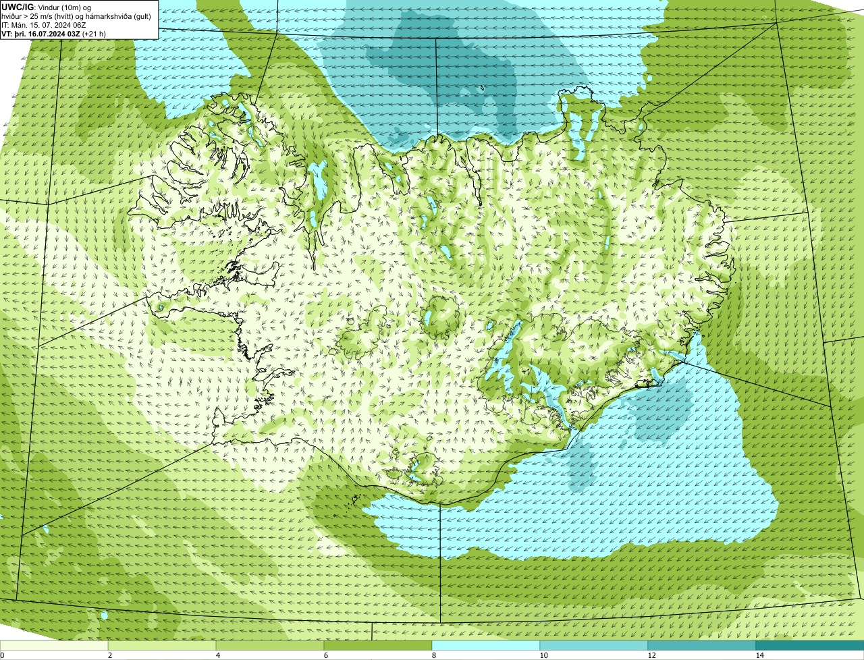Click the 6–8 darker green colour scale segment
Image resolution: width=864 pixels, height=660 pixels.
[x=378, y=645]
